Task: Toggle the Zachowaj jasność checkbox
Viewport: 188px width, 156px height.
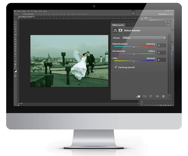Action: coord(116,67)
